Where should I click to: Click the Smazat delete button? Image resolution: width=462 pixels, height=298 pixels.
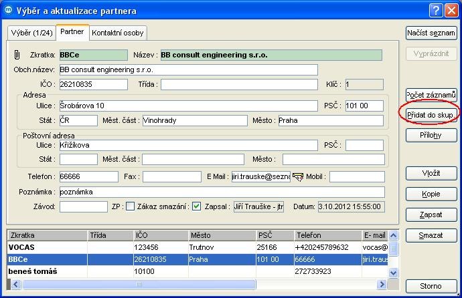tap(431, 235)
